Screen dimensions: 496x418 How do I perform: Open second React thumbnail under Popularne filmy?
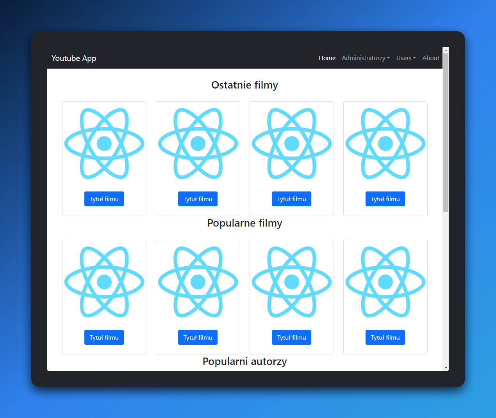coord(198,282)
